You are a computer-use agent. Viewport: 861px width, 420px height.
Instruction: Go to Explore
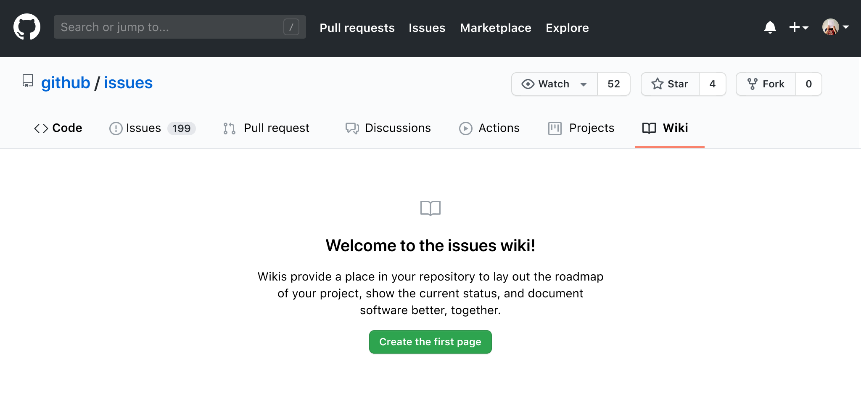[x=567, y=28]
